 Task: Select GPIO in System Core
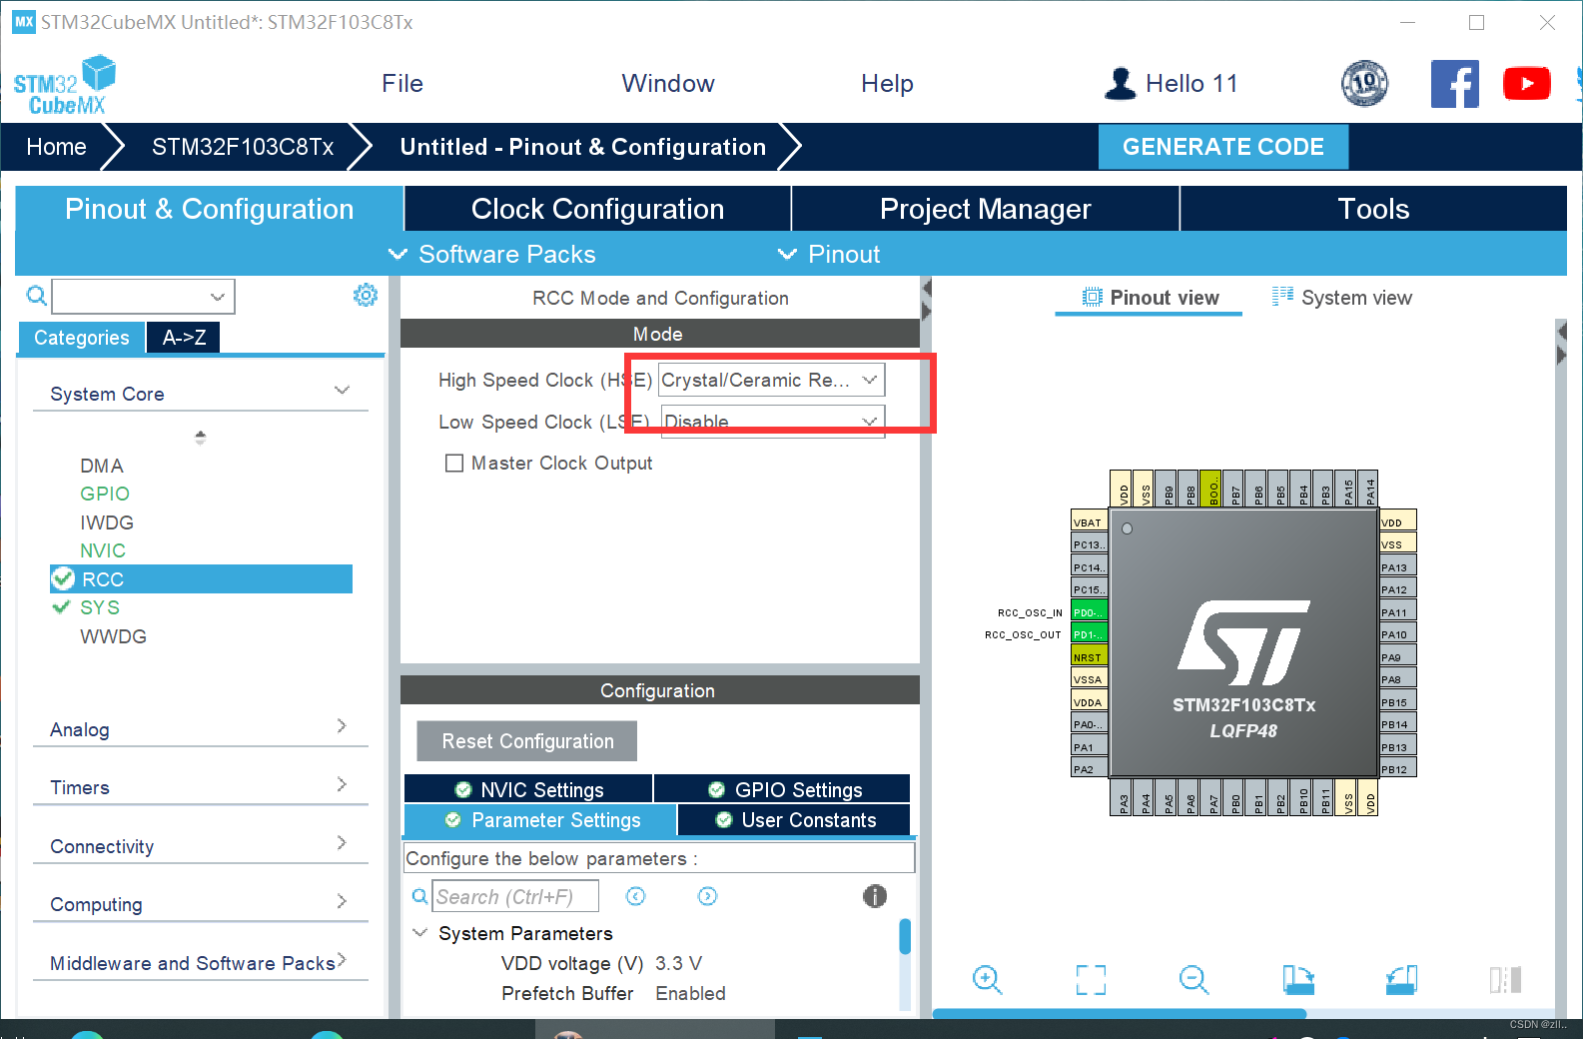[x=105, y=494]
